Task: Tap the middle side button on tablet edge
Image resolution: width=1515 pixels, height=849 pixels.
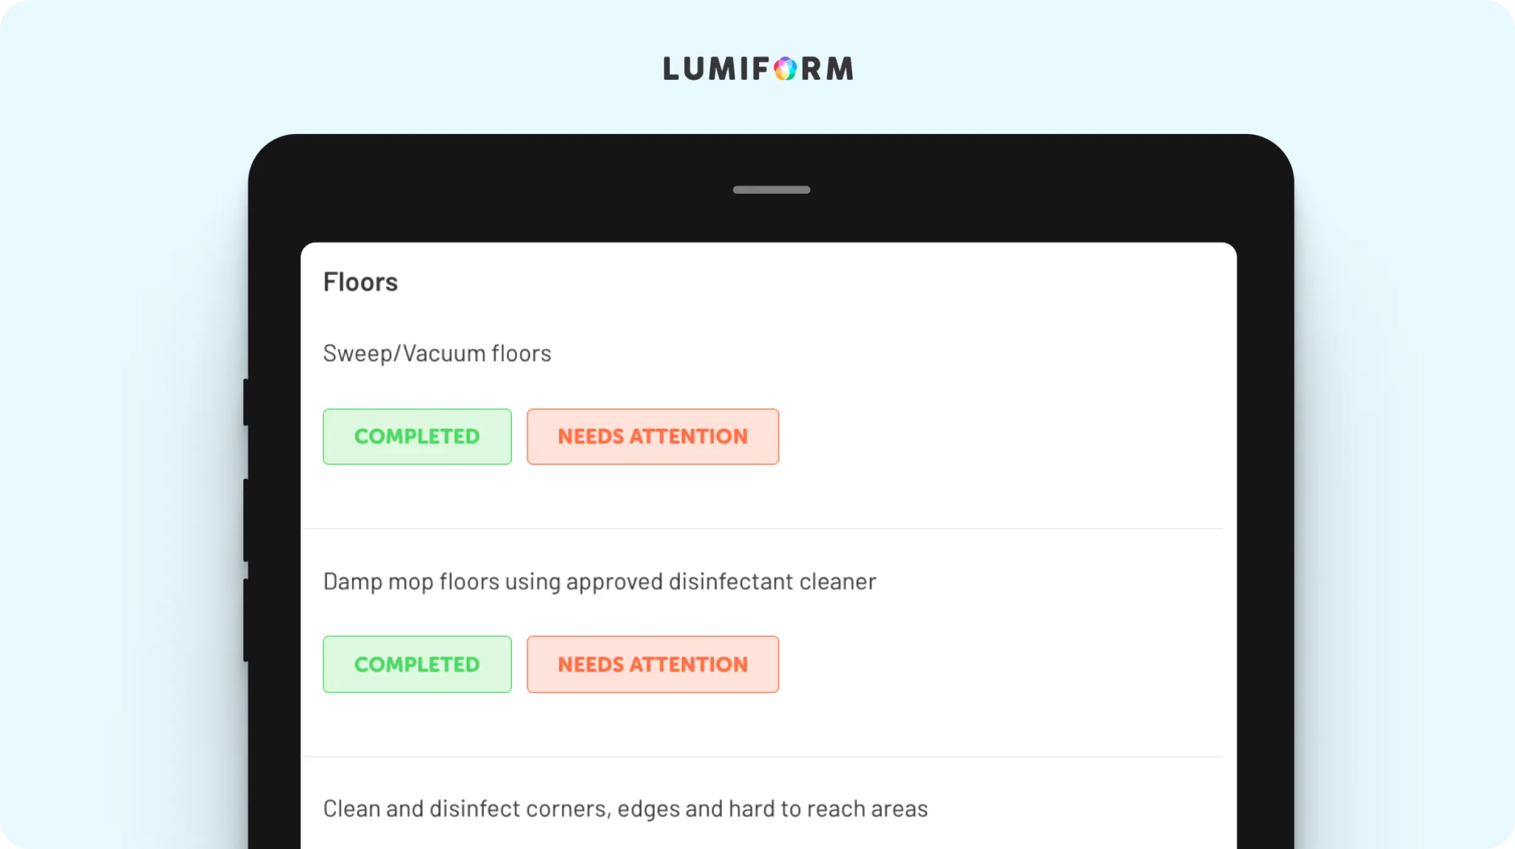Action: [246, 520]
